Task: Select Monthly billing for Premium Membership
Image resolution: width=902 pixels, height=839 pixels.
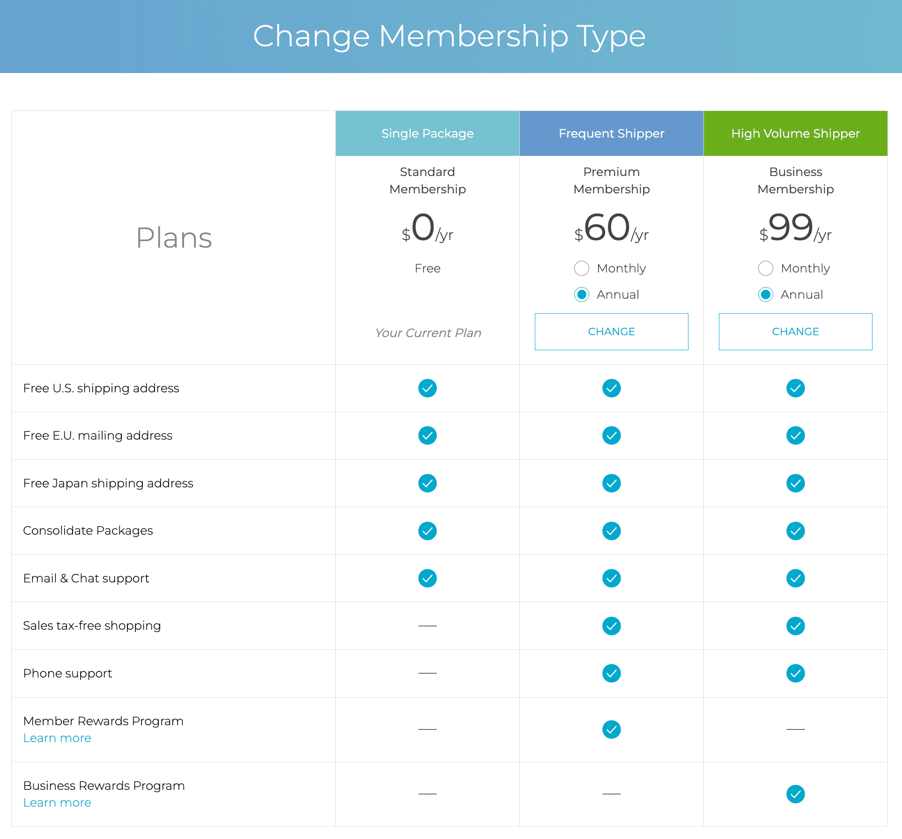Action: (582, 268)
